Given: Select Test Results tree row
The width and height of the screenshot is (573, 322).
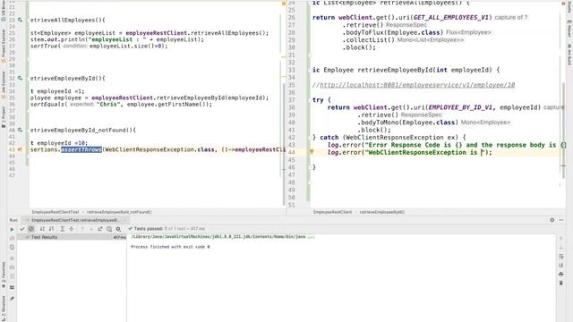Looking at the screenshot, I should point(72,237).
